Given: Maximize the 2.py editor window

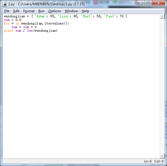Looking at the screenshot, I should click(x=148, y=3).
